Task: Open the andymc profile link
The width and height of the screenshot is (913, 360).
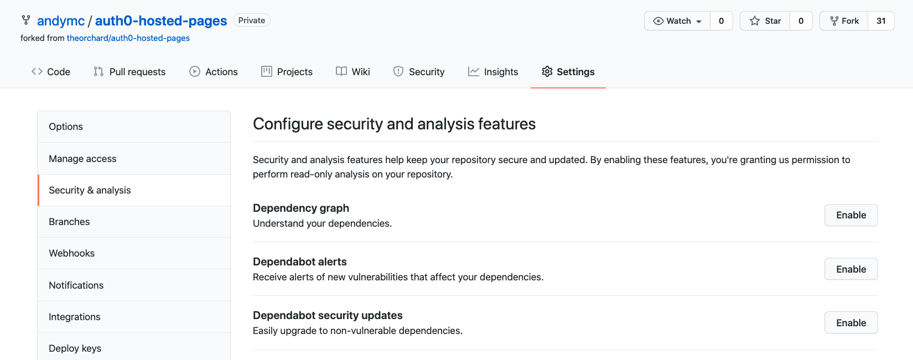Action: [x=61, y=20]
